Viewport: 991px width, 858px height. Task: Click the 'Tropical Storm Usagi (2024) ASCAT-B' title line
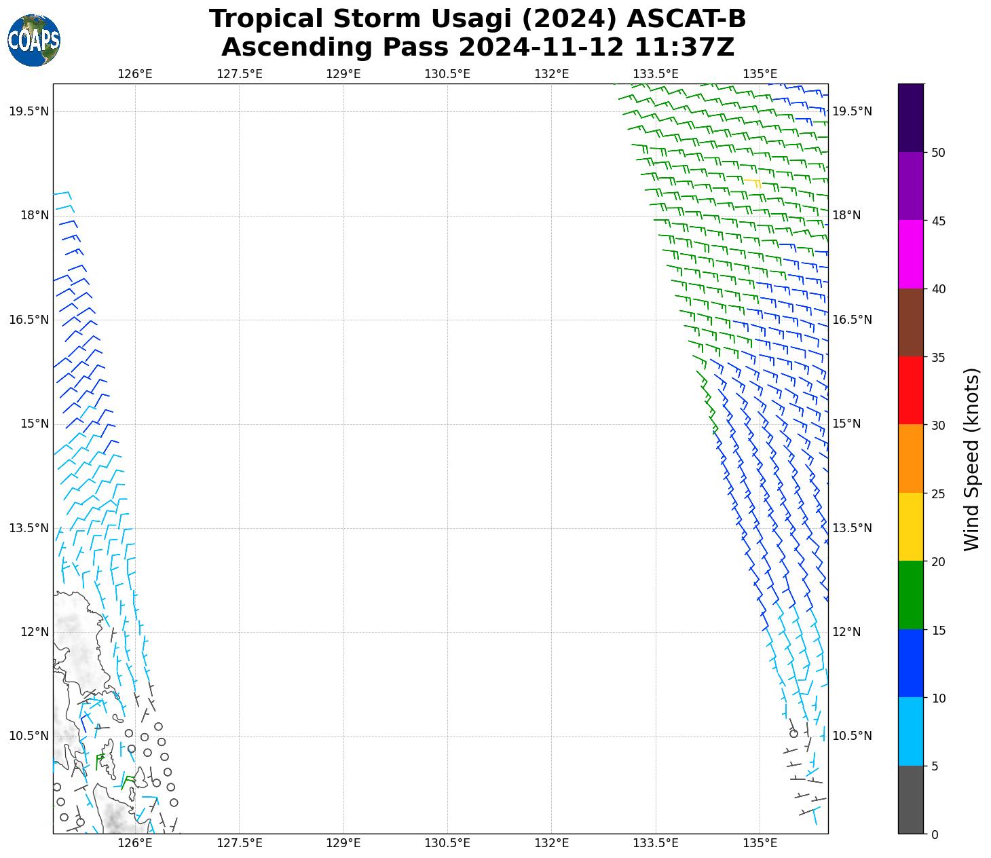pyautogui.click(x=477, y=19)
